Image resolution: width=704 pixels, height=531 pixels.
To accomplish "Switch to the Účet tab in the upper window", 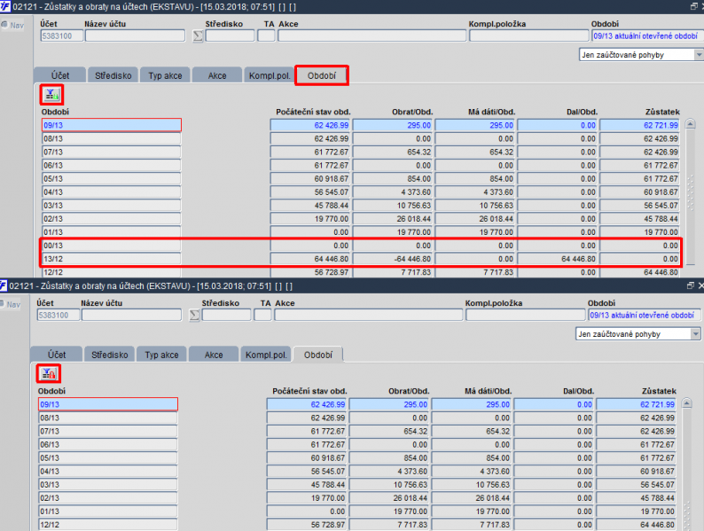I will [60, 75].
